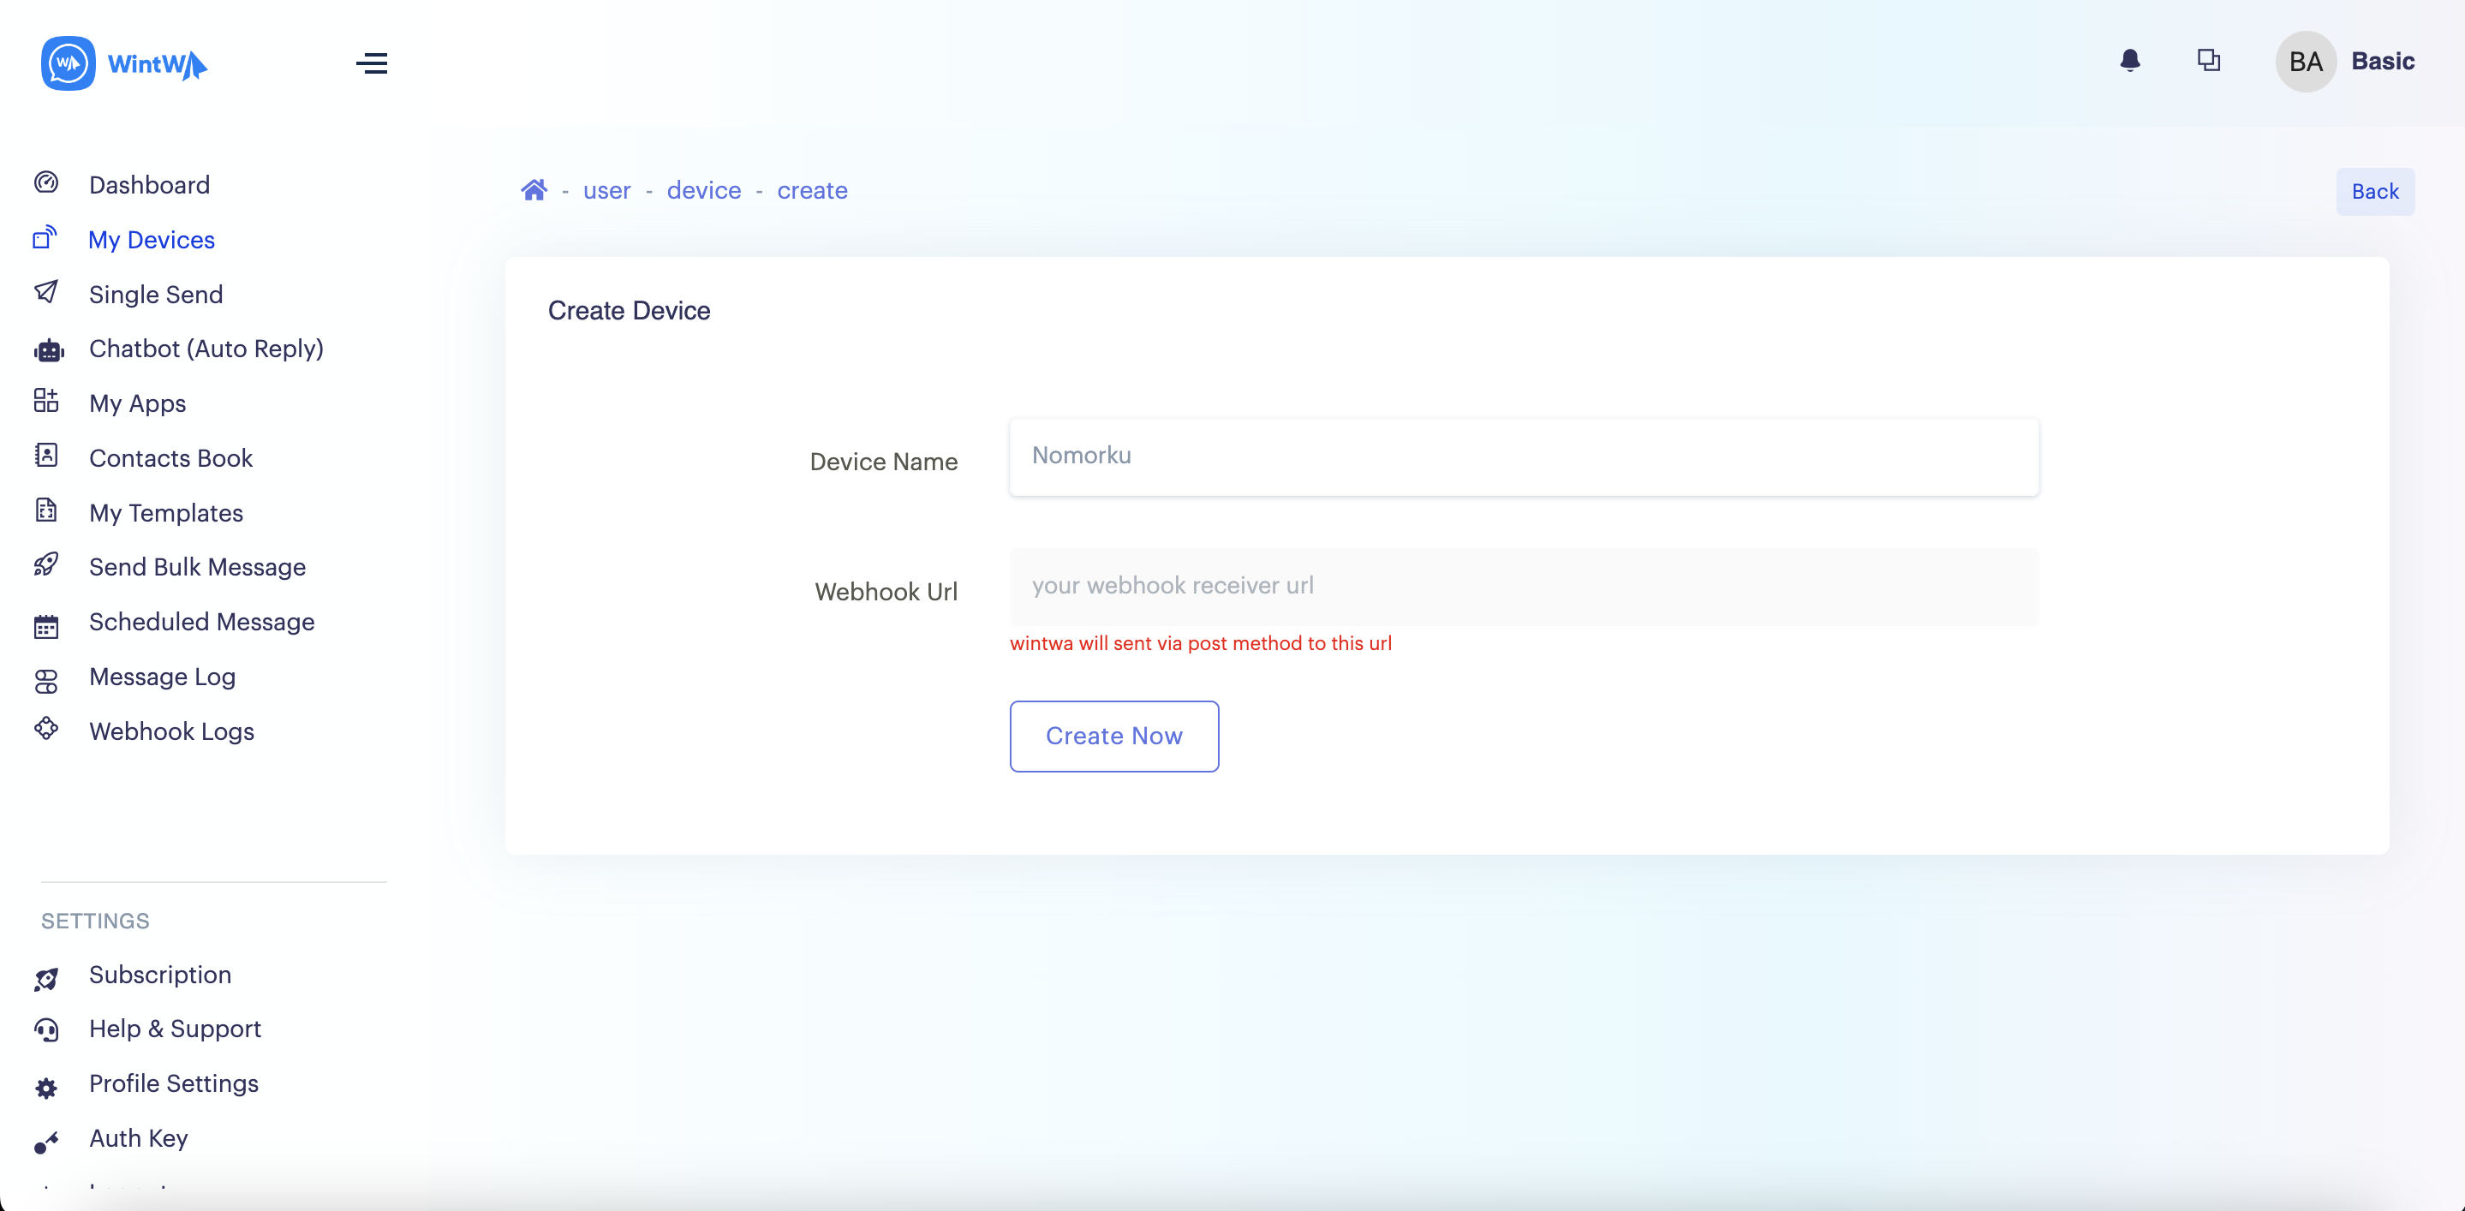Image resolution: width=2465 pixels, height=1211 pixels.
Task: Click the home icon in breadcrumb
Action: (x=534, y=190)
